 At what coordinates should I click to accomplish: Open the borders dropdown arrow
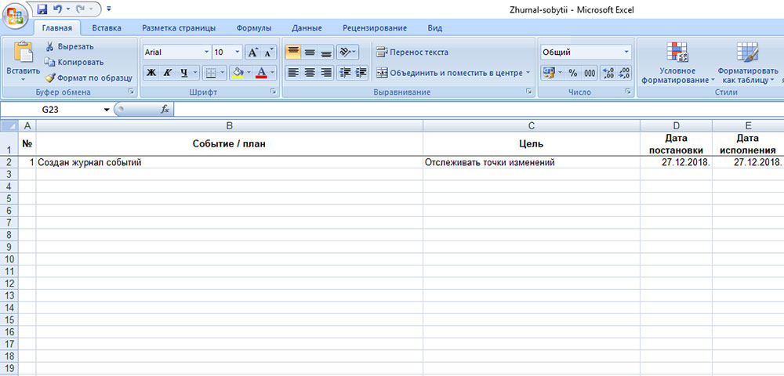pyautogui.click(x=223, y=73)
